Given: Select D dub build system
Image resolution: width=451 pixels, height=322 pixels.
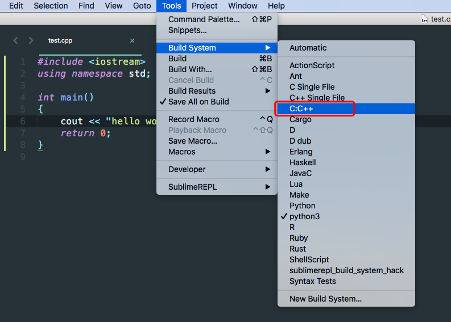Looking at the screenshot, I should (346, 141).
